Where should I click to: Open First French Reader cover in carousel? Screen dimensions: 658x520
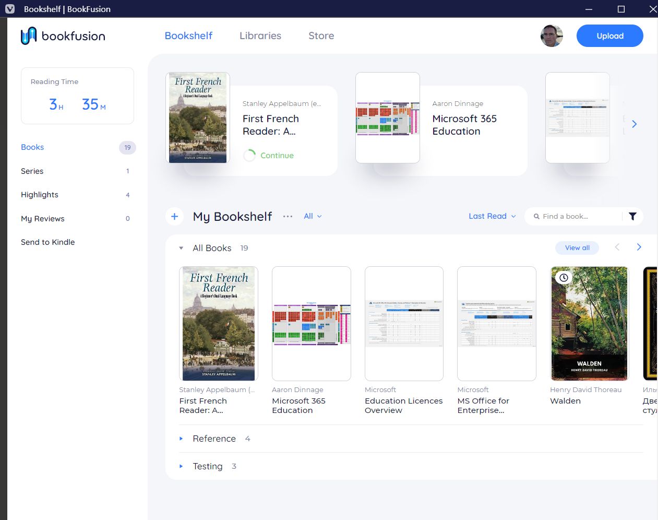(198, 117)
